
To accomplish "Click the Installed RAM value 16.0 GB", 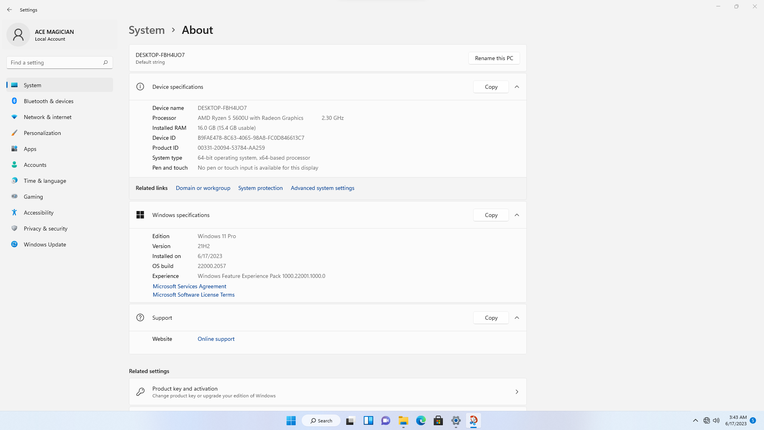I will 226,128.
